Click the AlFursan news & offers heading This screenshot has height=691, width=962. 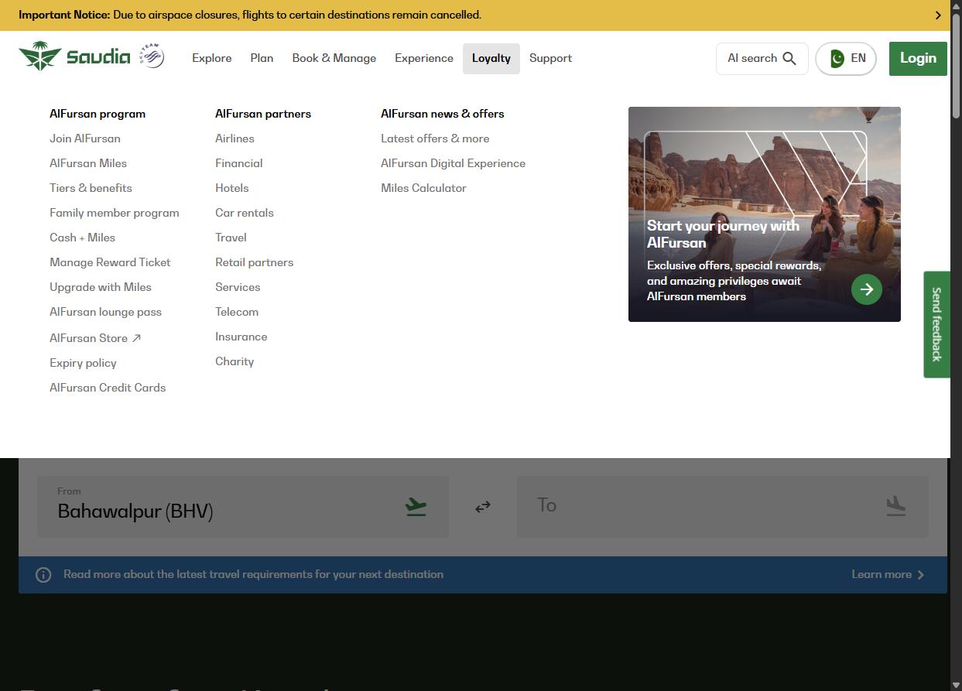click(443, 114)
